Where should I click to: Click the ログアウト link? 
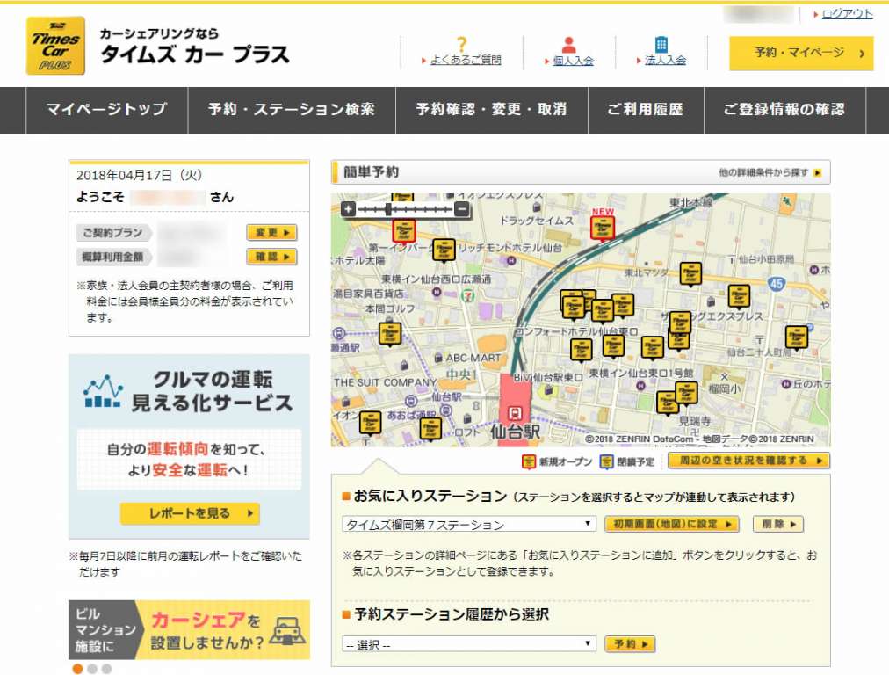pyautogui.click(x=847, y=13)
